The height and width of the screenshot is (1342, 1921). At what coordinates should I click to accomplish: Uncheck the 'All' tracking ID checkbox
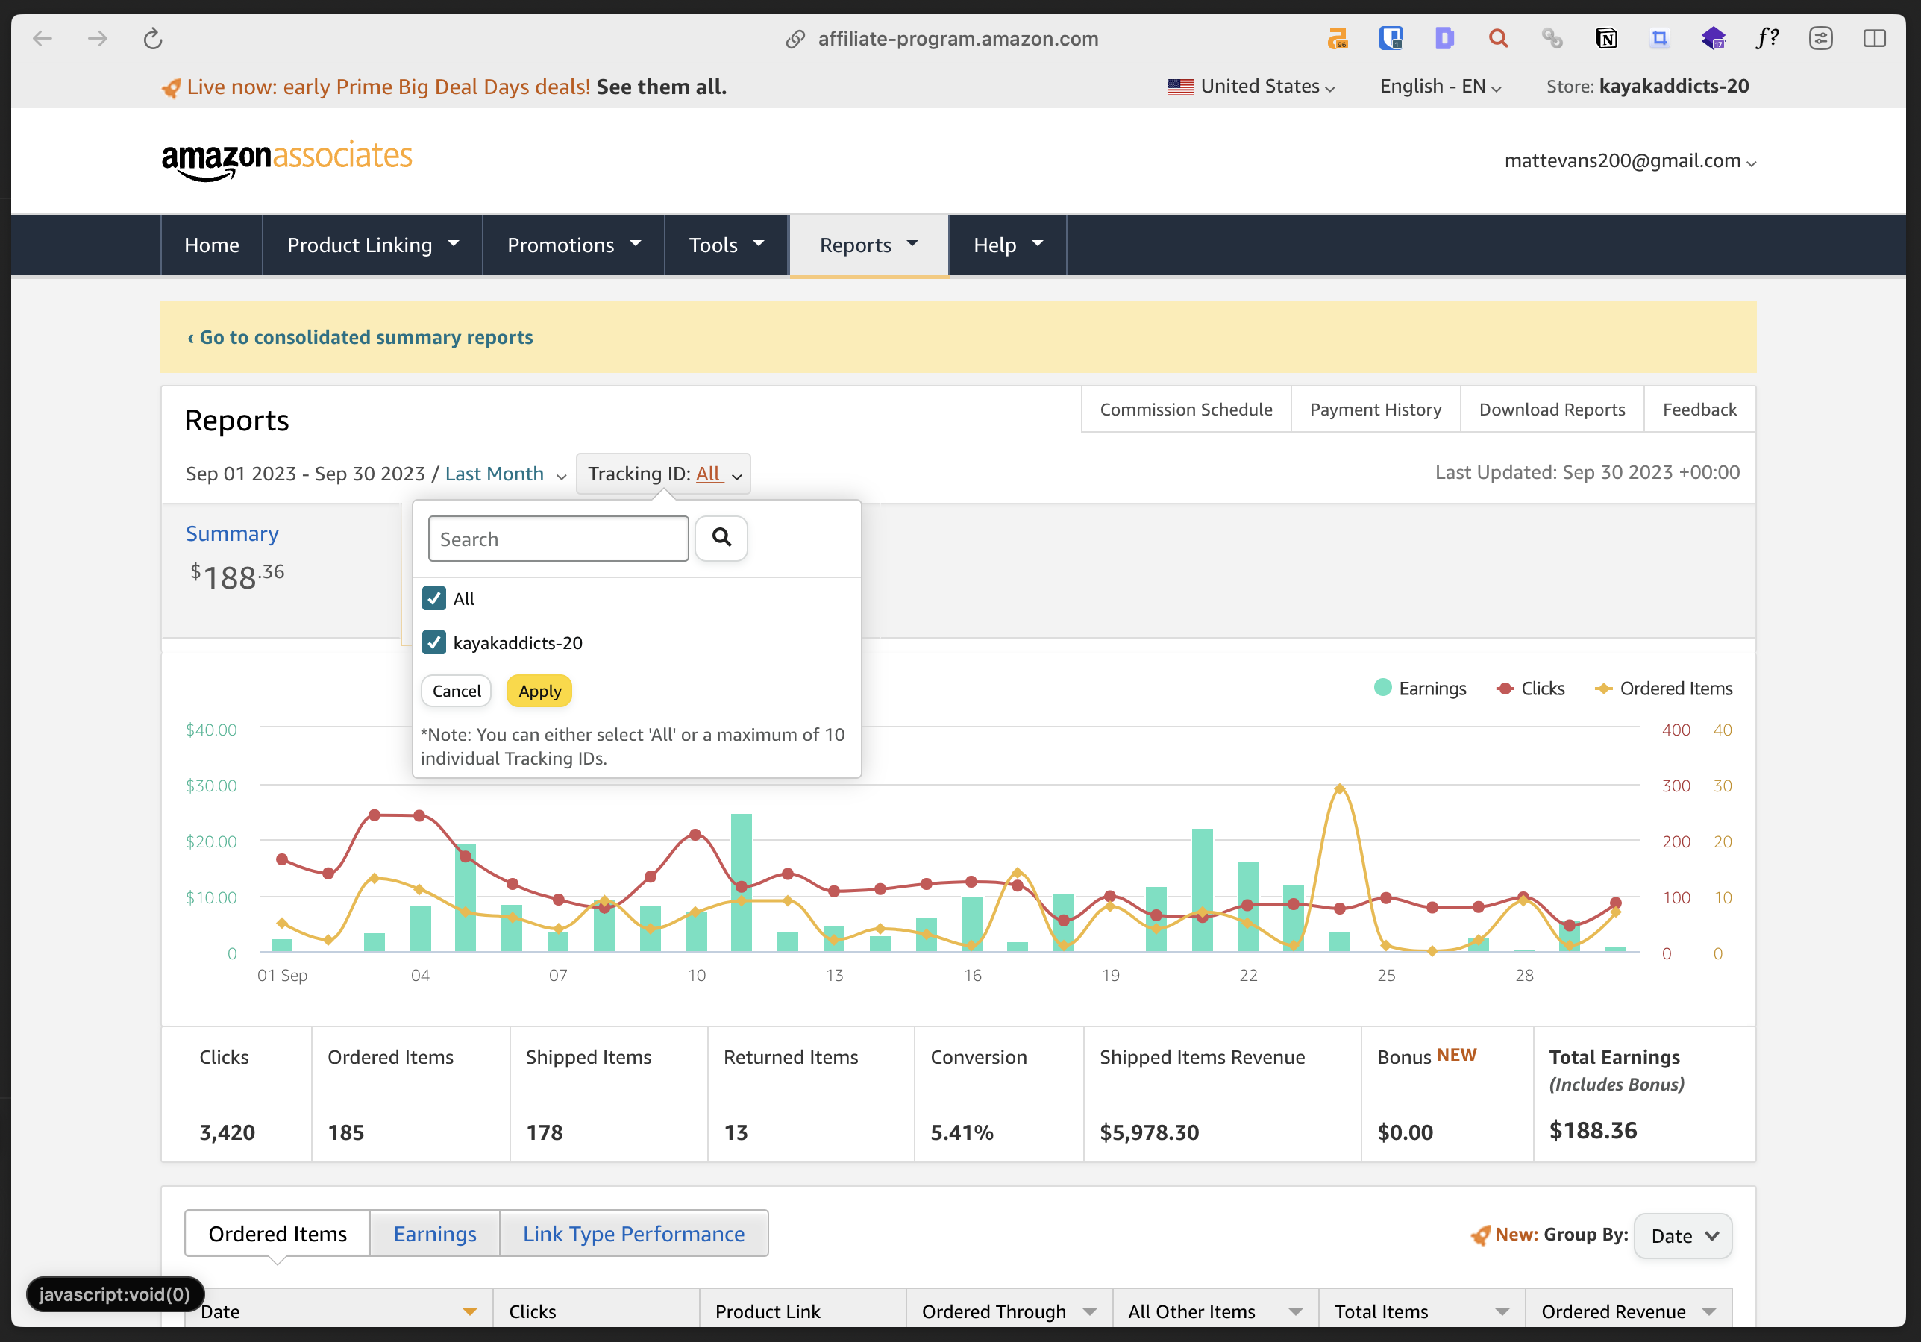pos(433,598)
